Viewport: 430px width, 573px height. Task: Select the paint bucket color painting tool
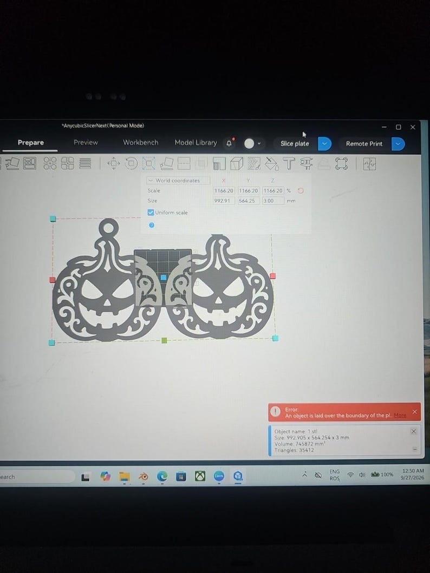[x=271, y=163]
